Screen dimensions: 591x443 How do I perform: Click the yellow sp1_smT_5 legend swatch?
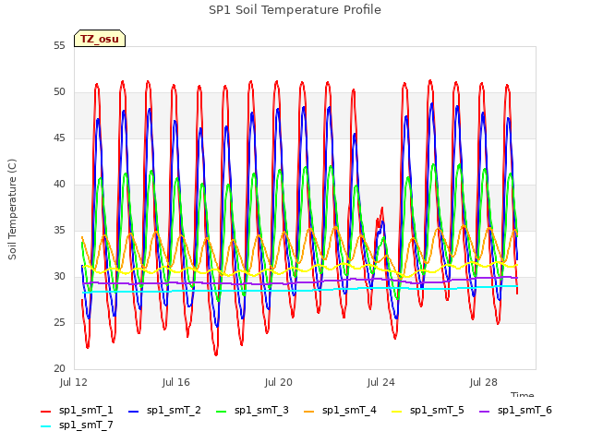[x=396, y=412]
